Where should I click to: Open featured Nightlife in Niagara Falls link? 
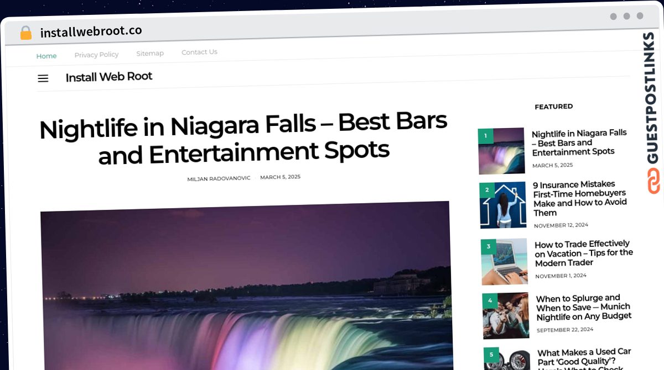(579, 142)
